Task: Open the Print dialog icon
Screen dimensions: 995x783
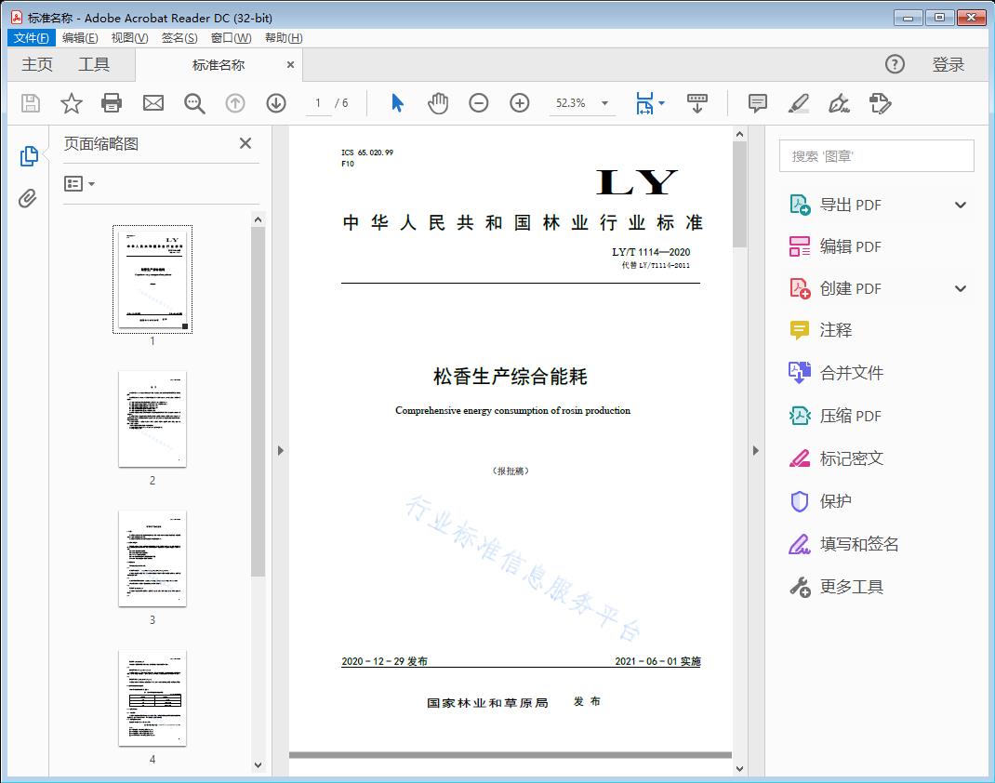Action: click(112, 103)
